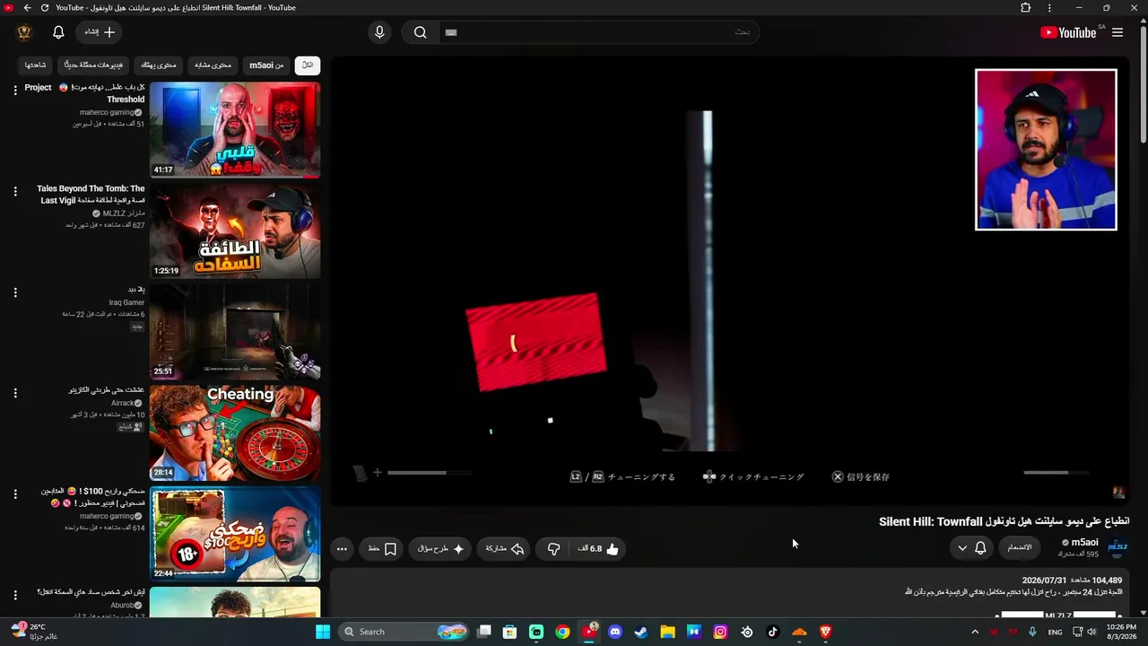The width and height of the screenshot is (1148, 646).
Task: Open the taskbar clock and calendar
Action: point(1122,632)
